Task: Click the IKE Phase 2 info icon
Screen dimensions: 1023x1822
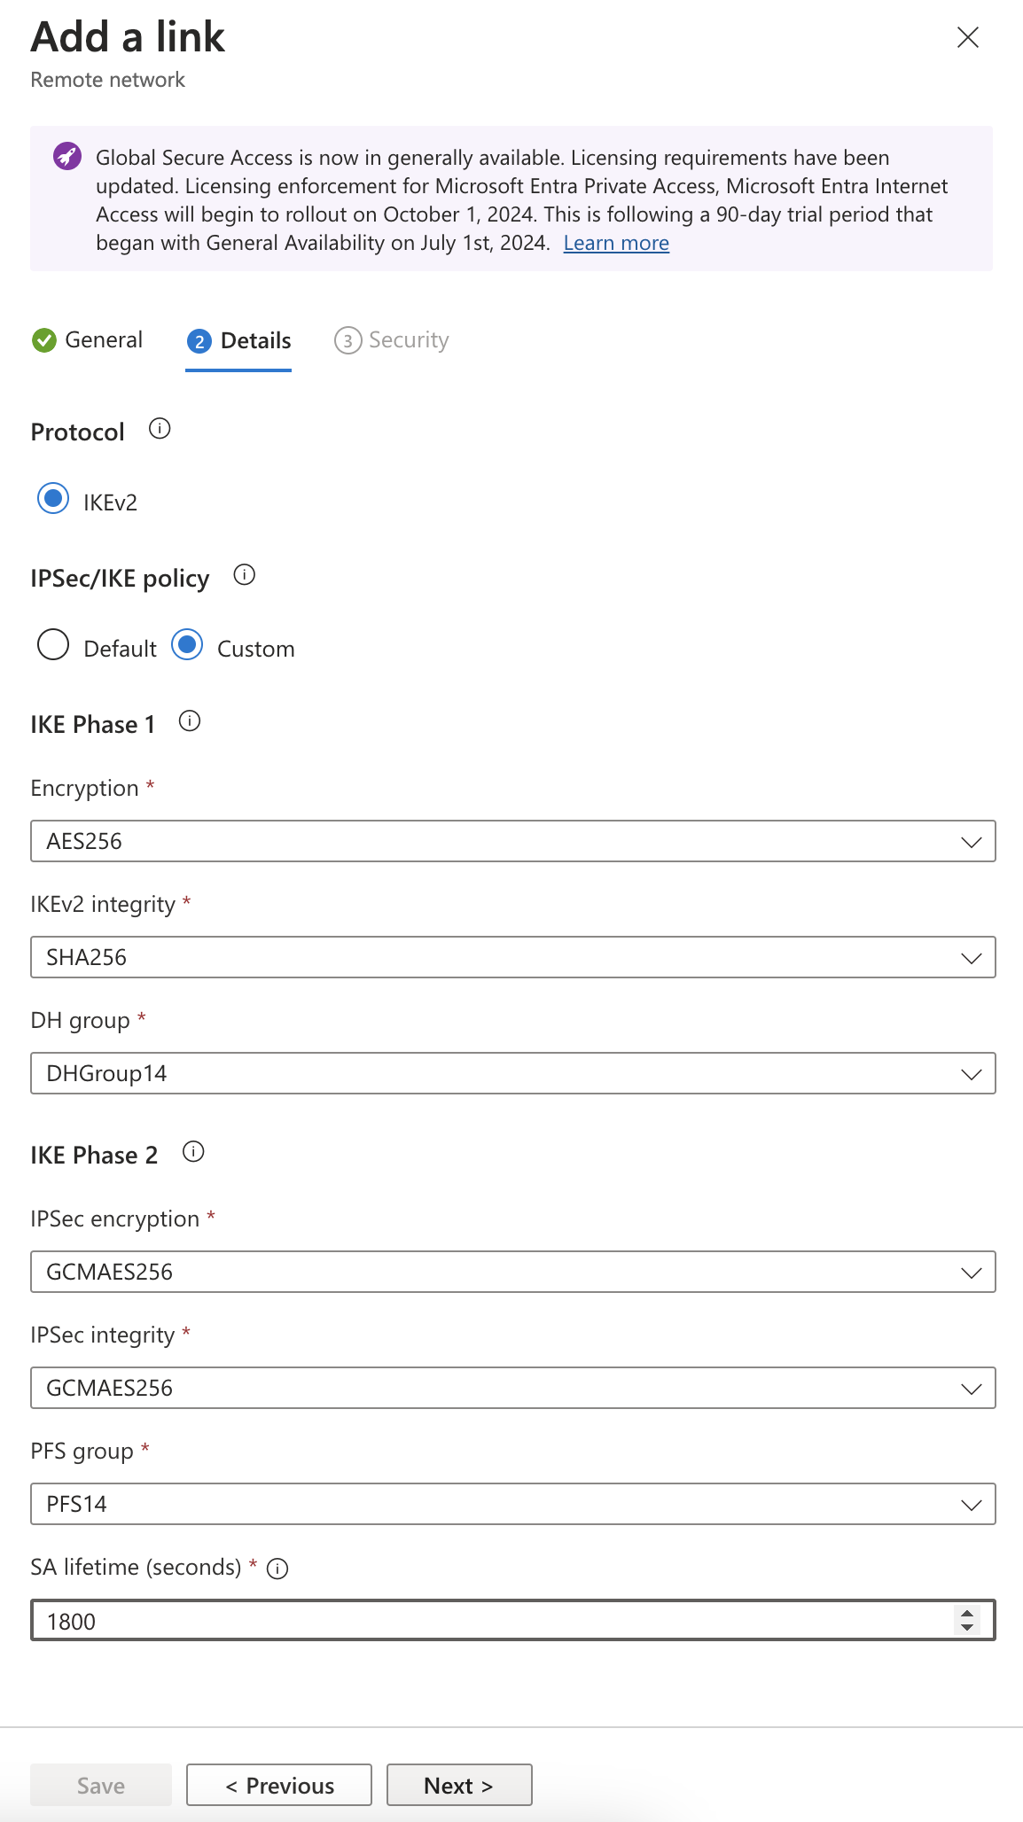Action: [193, 1152]
